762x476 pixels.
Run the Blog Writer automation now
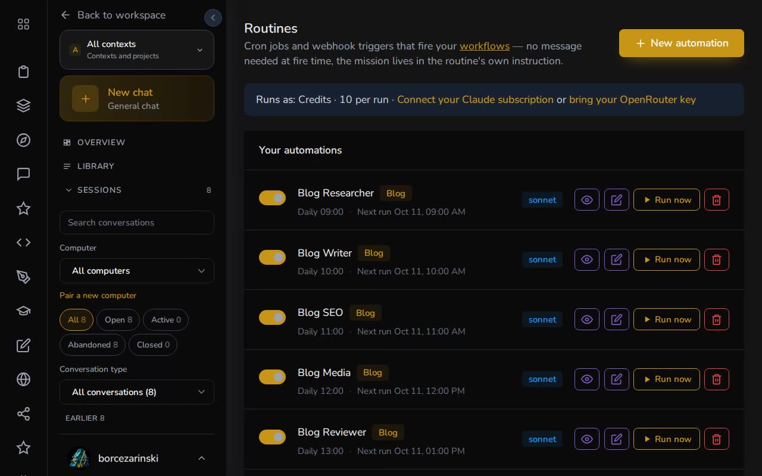coord(667,259)
